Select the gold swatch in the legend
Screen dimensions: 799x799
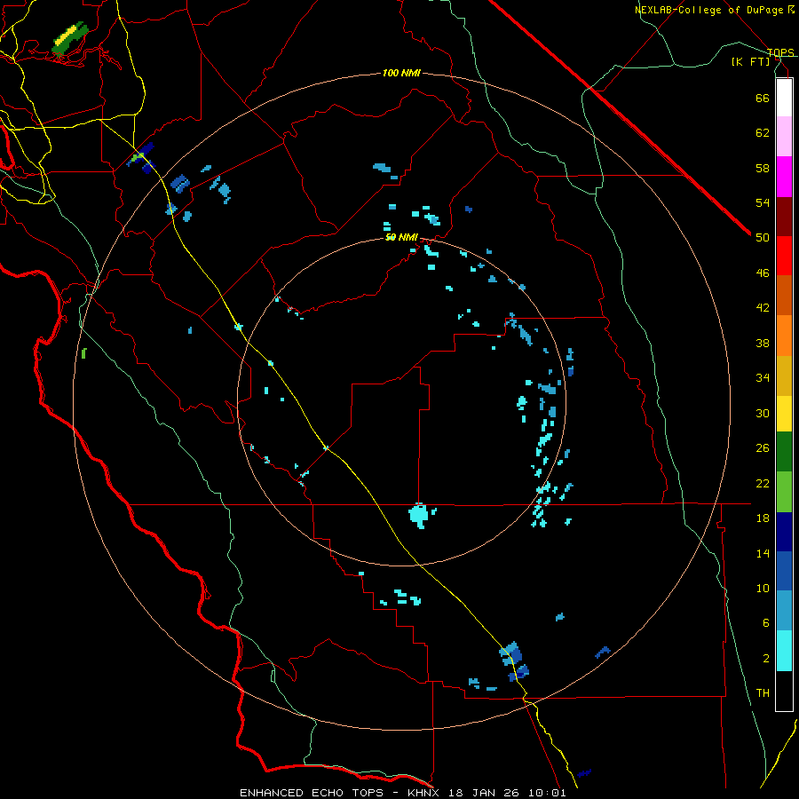pos(784,376)
